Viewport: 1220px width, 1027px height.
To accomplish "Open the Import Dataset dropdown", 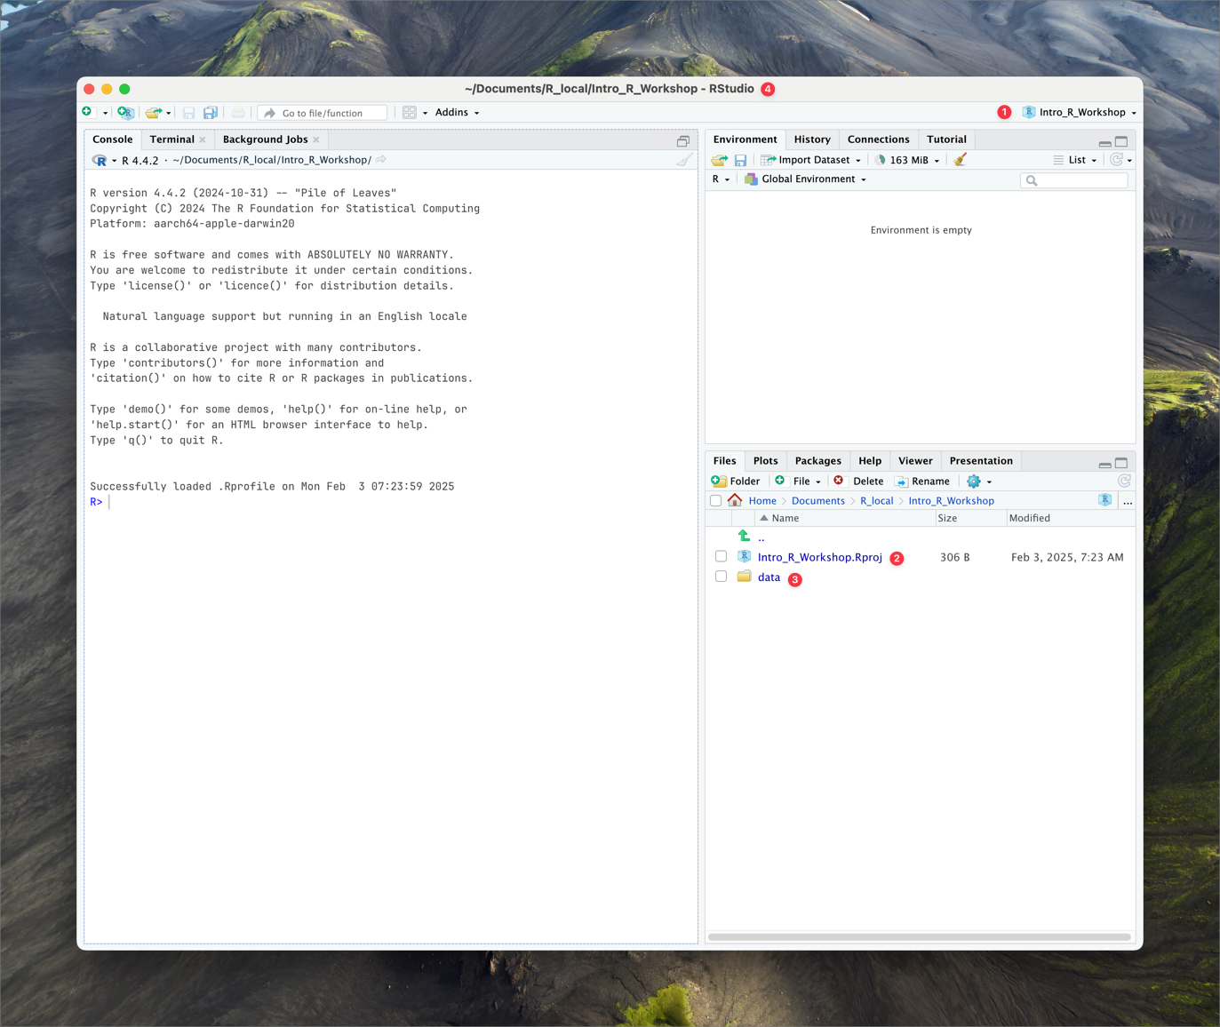I will 811,160.
